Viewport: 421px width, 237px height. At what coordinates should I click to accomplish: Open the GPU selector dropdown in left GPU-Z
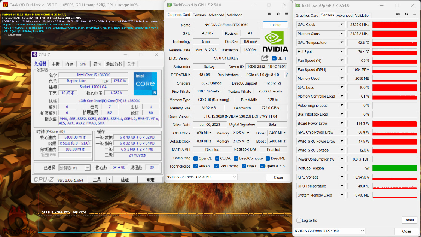(201, 177)
